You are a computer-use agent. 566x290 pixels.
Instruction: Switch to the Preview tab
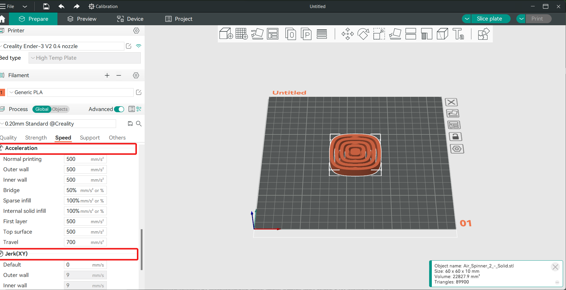tap(82, 19)
